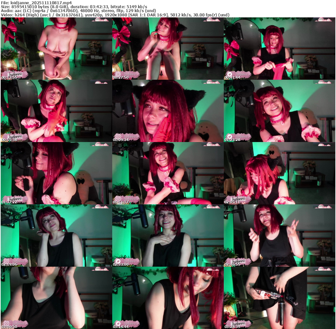Select the thumbnail stamped 01:09:34

point(168,111)
